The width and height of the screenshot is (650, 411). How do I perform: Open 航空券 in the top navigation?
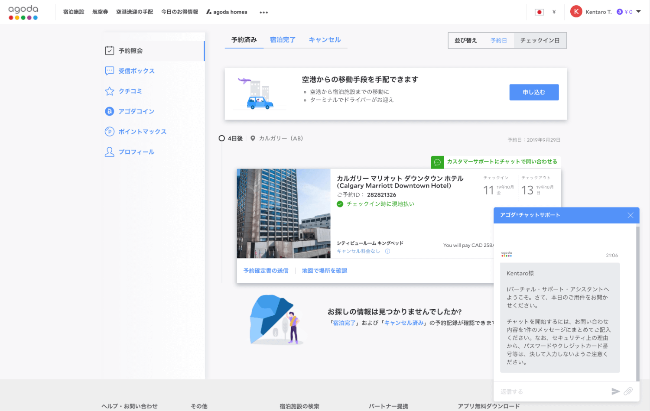(100, 12)
